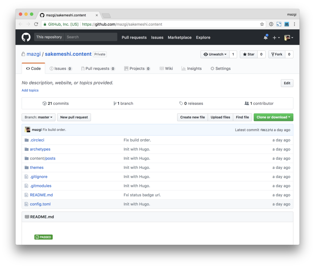
Task: Click the .circleci folder icon
Action: [26, 140]
